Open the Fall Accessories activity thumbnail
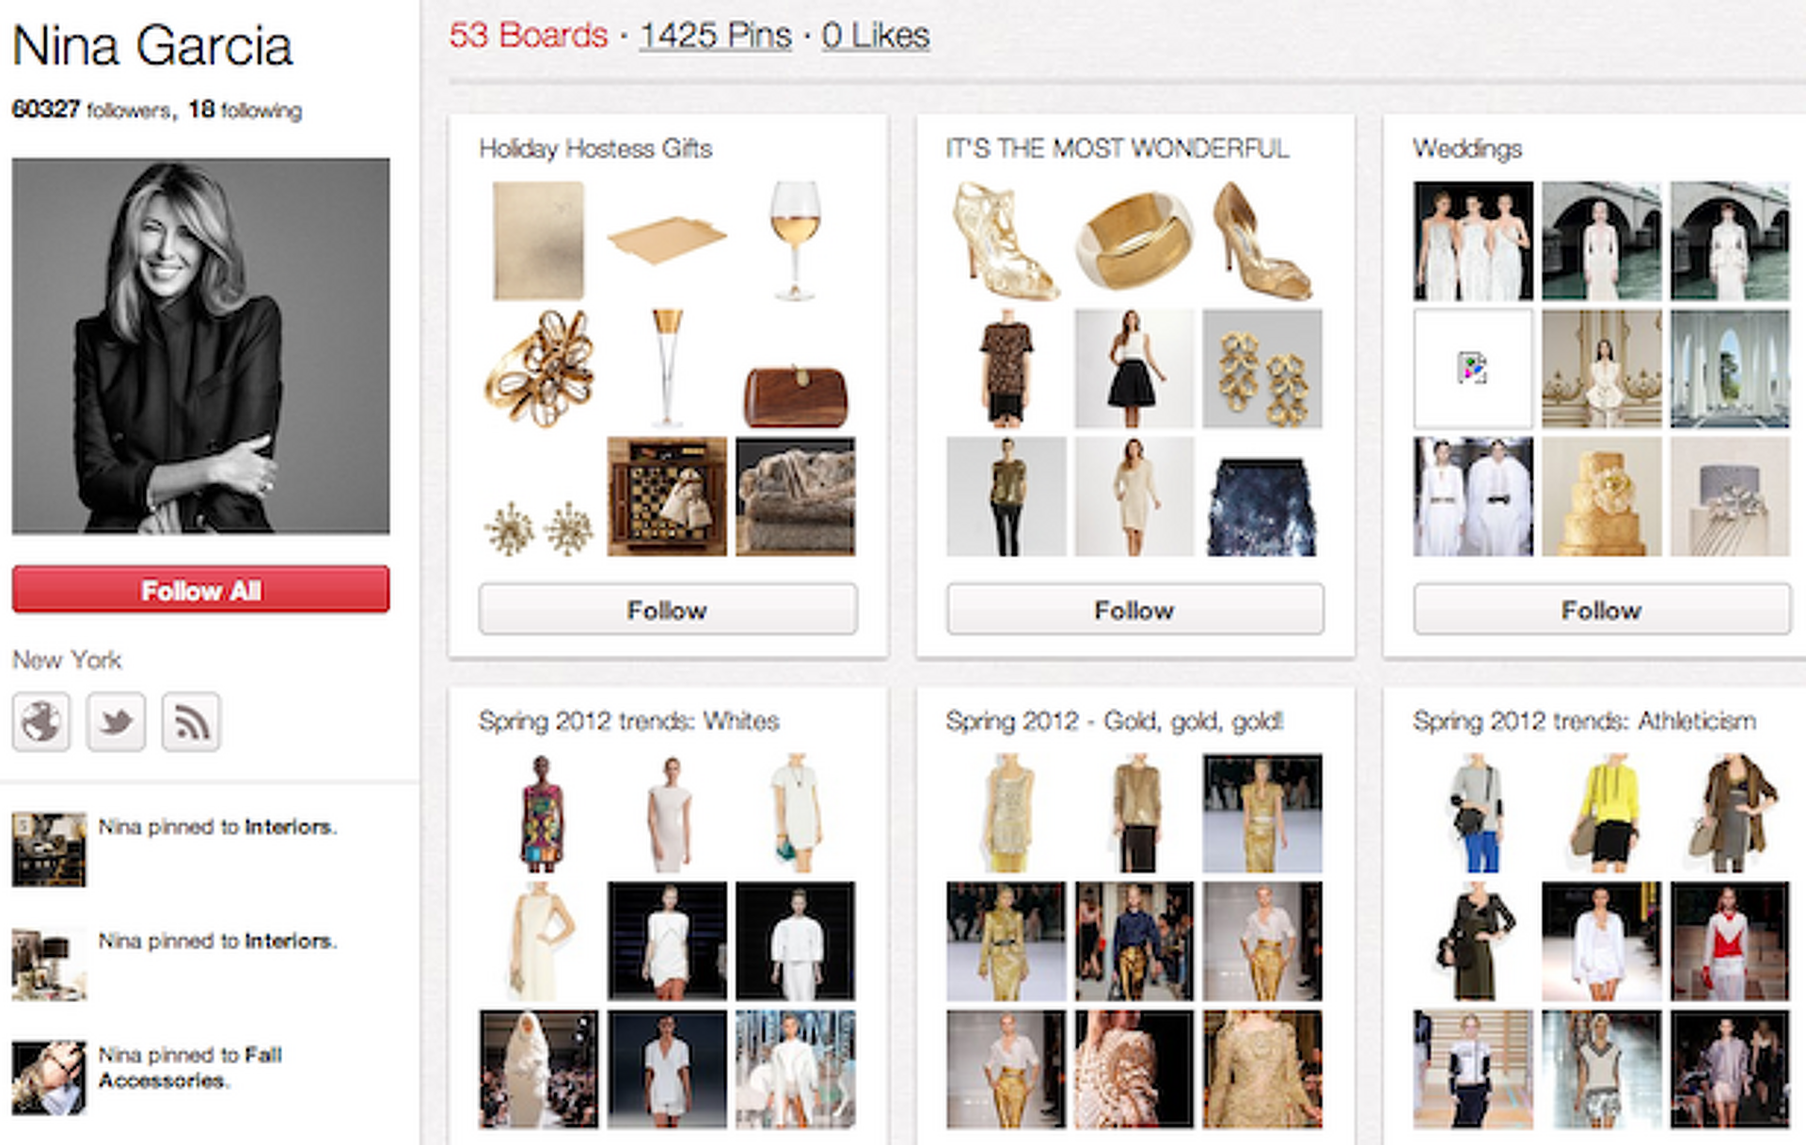Screen dimensions: 1806x1145 [49, 1077]
